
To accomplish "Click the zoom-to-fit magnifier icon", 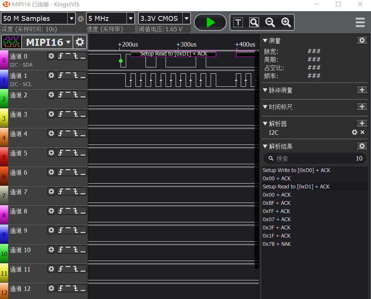I will (254, 22).
